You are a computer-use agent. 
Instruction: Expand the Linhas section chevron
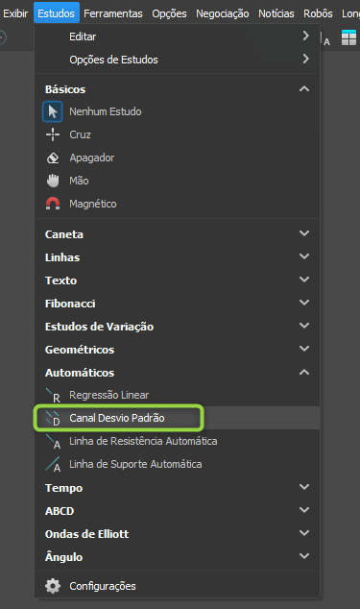(x=304, y=256)
